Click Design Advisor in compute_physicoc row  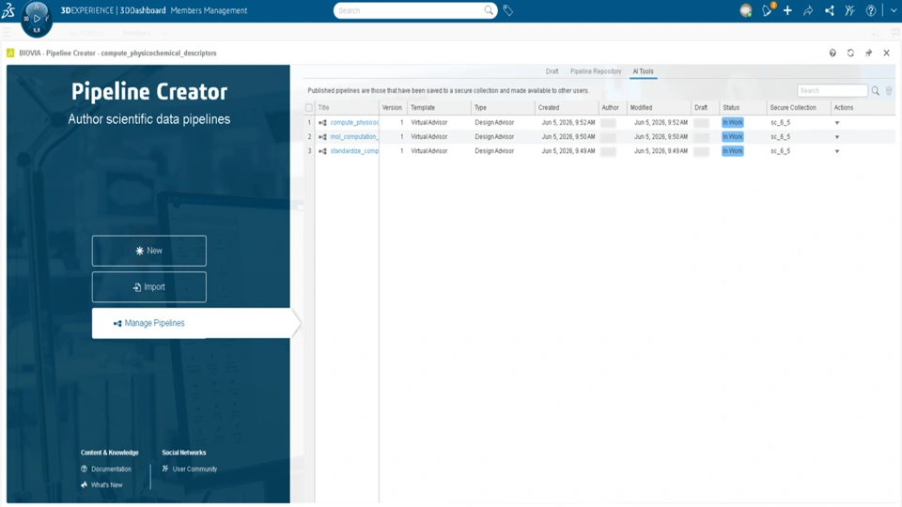[x=494, y=122]
